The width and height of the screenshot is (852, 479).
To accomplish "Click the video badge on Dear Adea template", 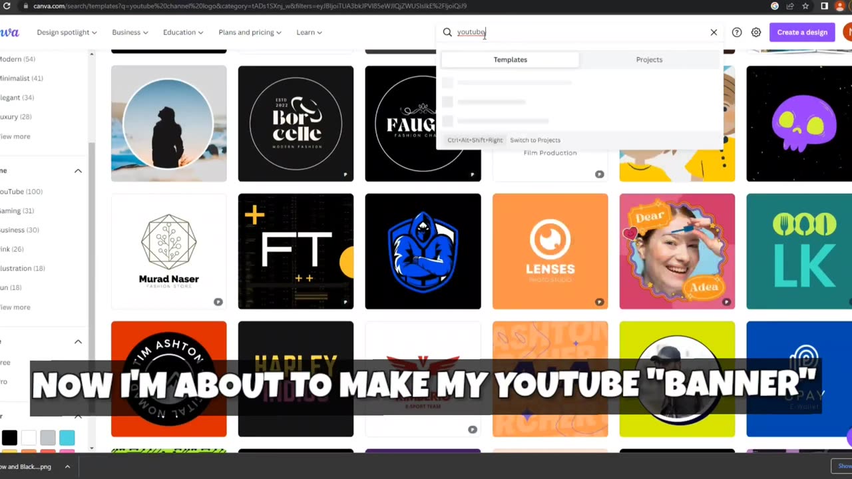I will click(726, 302).
